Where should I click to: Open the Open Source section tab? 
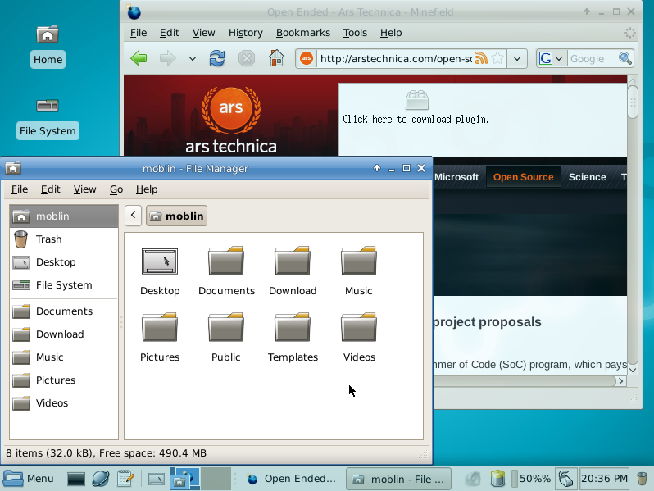(x=524, y=177)
